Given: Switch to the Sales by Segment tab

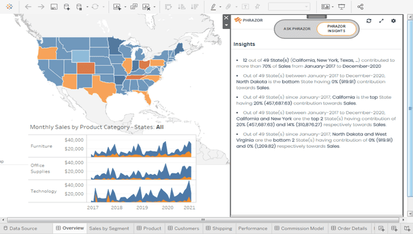Looking at the screenshot, I should point(109,228).
